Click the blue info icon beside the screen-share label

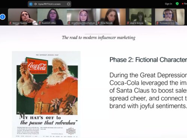point(31,4)
